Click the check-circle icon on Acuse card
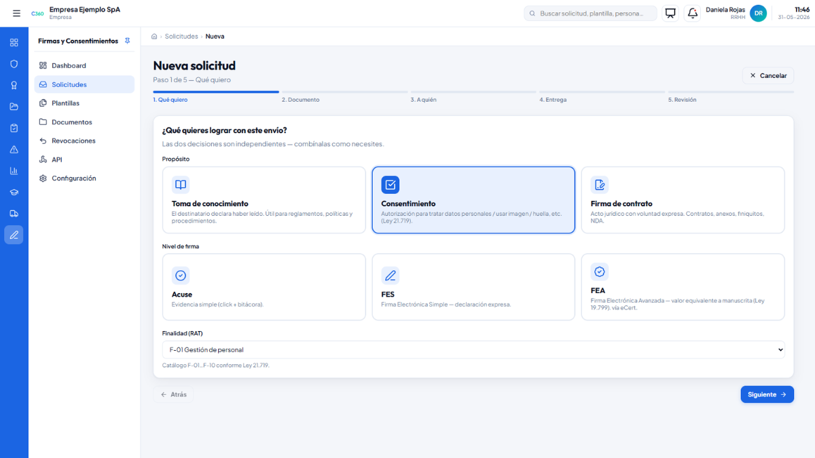Image resolution: width=815 pixels, height=458 pixels. 181,275
